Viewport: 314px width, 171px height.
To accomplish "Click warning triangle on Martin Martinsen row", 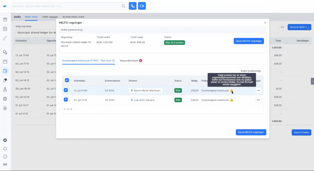I will tap(232, 90).
